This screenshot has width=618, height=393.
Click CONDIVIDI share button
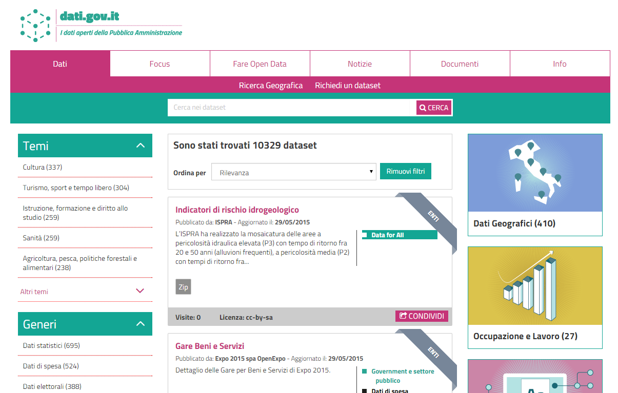[x=422, y=316]
